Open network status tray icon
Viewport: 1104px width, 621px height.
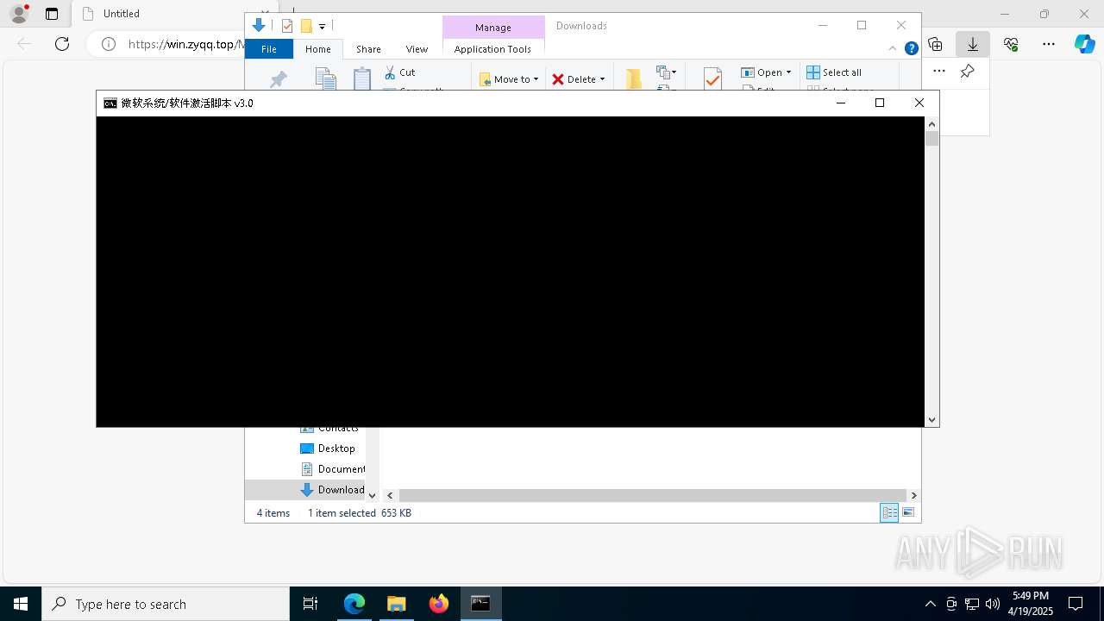972,604
